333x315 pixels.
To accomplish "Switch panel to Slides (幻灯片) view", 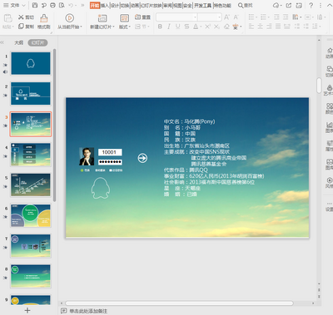I will click(37, 42).
